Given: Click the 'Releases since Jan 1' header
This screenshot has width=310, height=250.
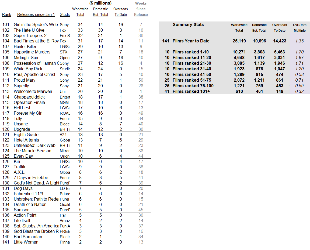Looking at the screenshot, I should [x=36, y=15].
